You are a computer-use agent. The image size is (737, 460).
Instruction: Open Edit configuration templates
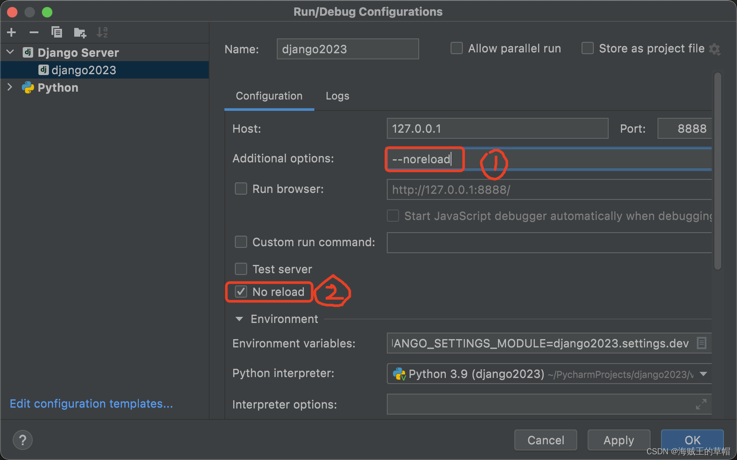pyautogui.click(x=91, y=403)
